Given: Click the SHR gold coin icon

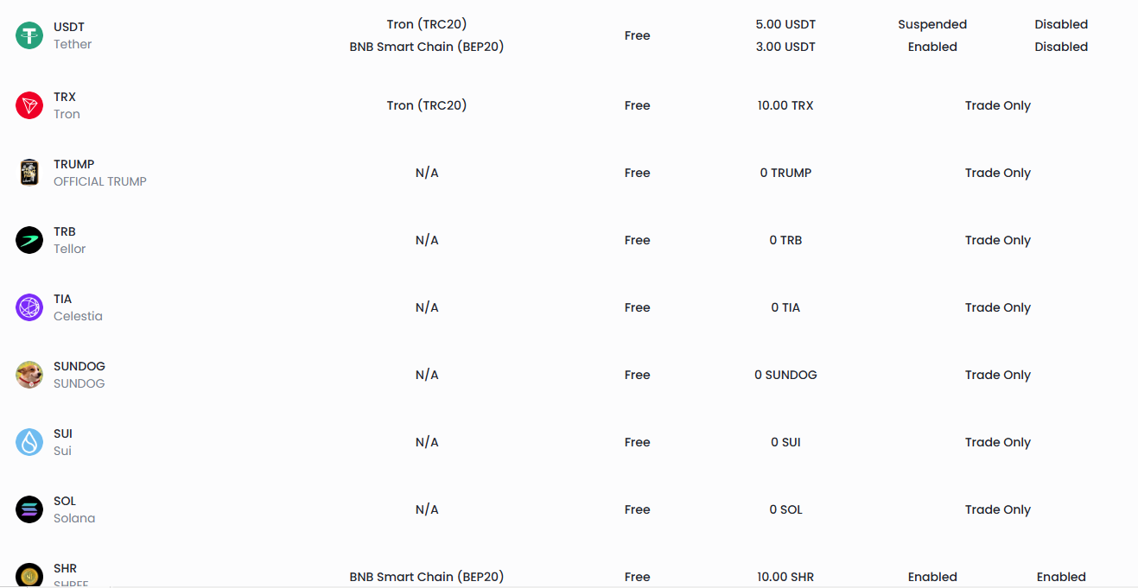Looking at the screenshot, I should tap(29, 575).
